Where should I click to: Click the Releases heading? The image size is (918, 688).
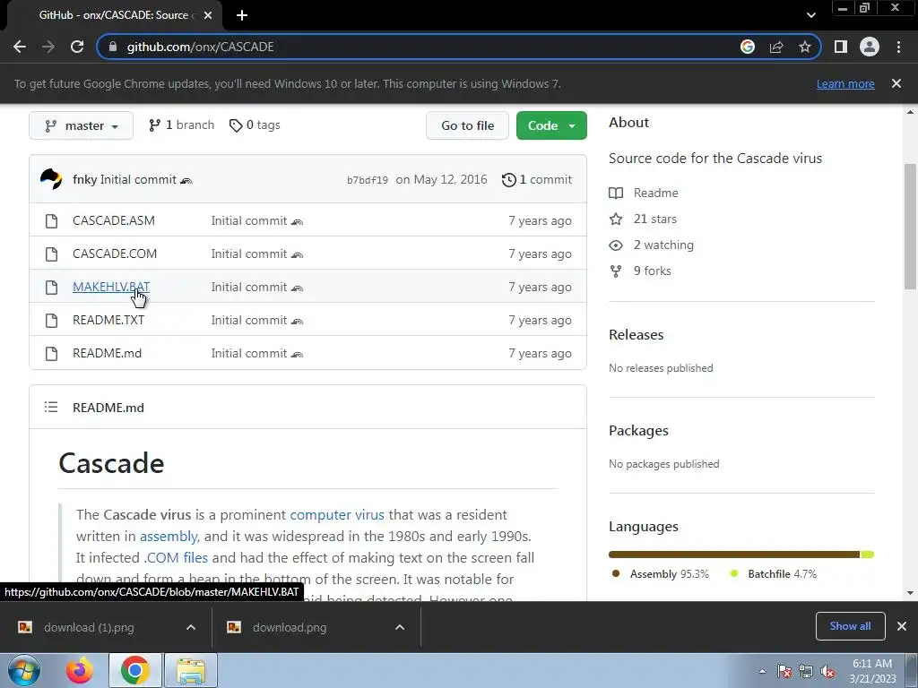[x=636, y=335]
